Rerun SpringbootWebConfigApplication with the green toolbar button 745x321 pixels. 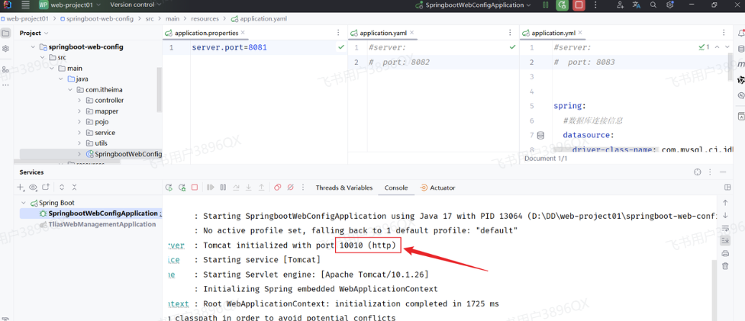pos(563,5)
